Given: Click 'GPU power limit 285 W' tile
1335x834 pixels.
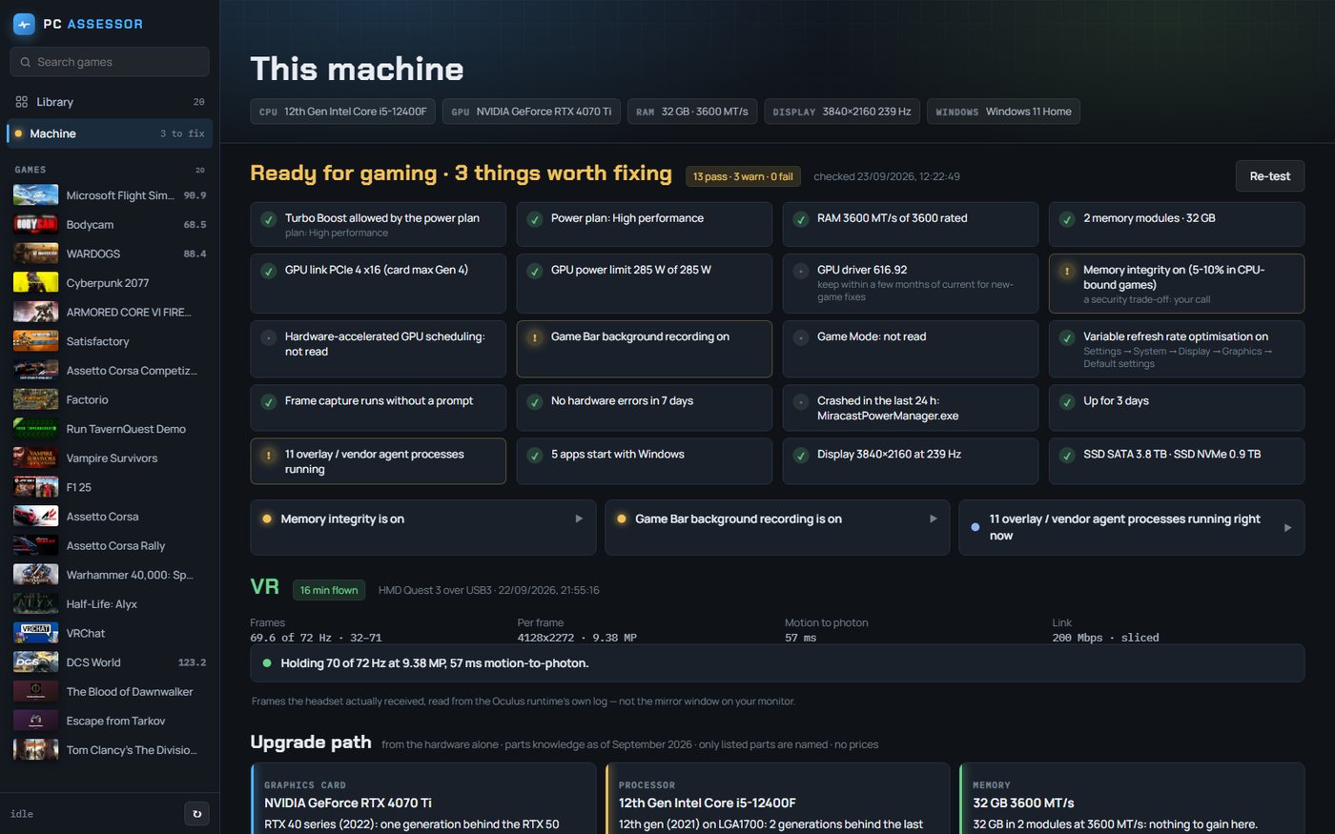Looking at the screenshot, I should tap(644, 283).
